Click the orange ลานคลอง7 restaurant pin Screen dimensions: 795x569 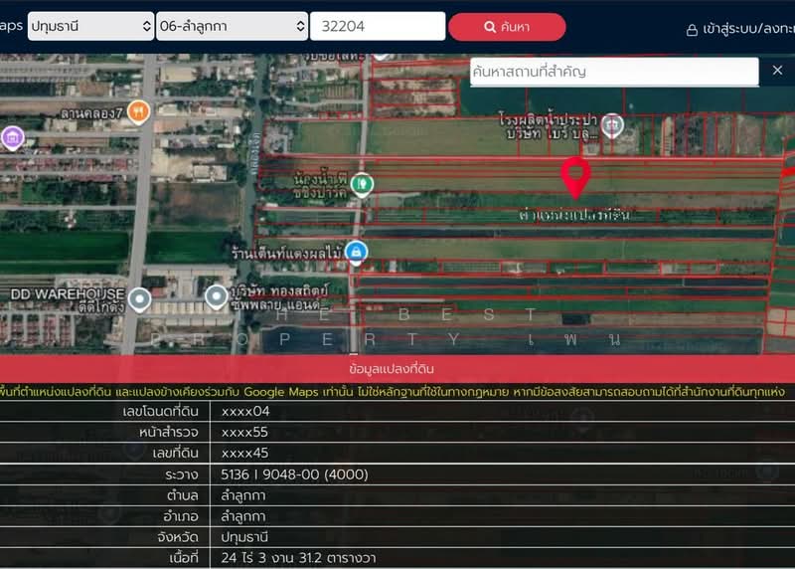point(138,111)
